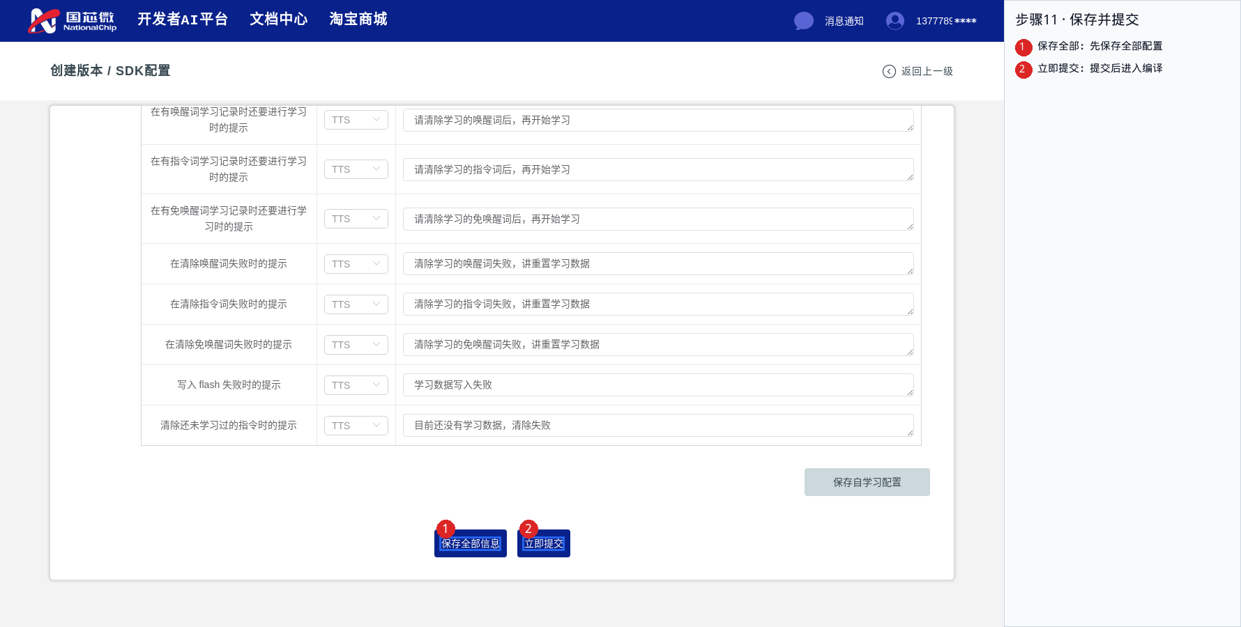Viewport: 1241px width, 627px height.
Task: Click side panel text 立即提交：提交后进入编译
Action: pyautogui.click(x=1100, y=68)
